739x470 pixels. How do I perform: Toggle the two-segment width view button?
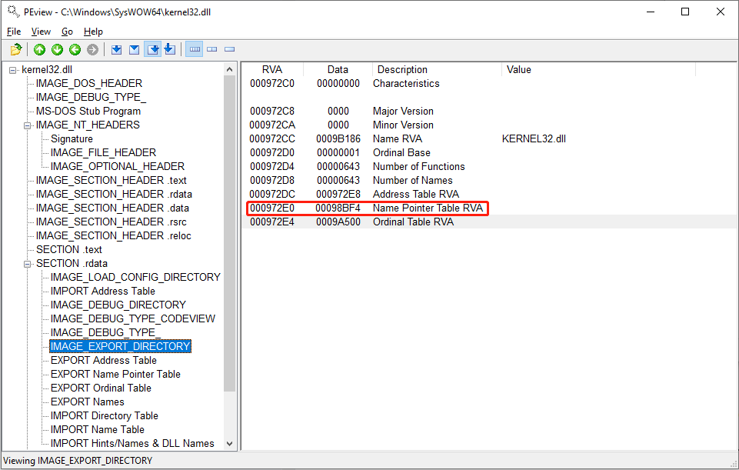click(212, 50)
